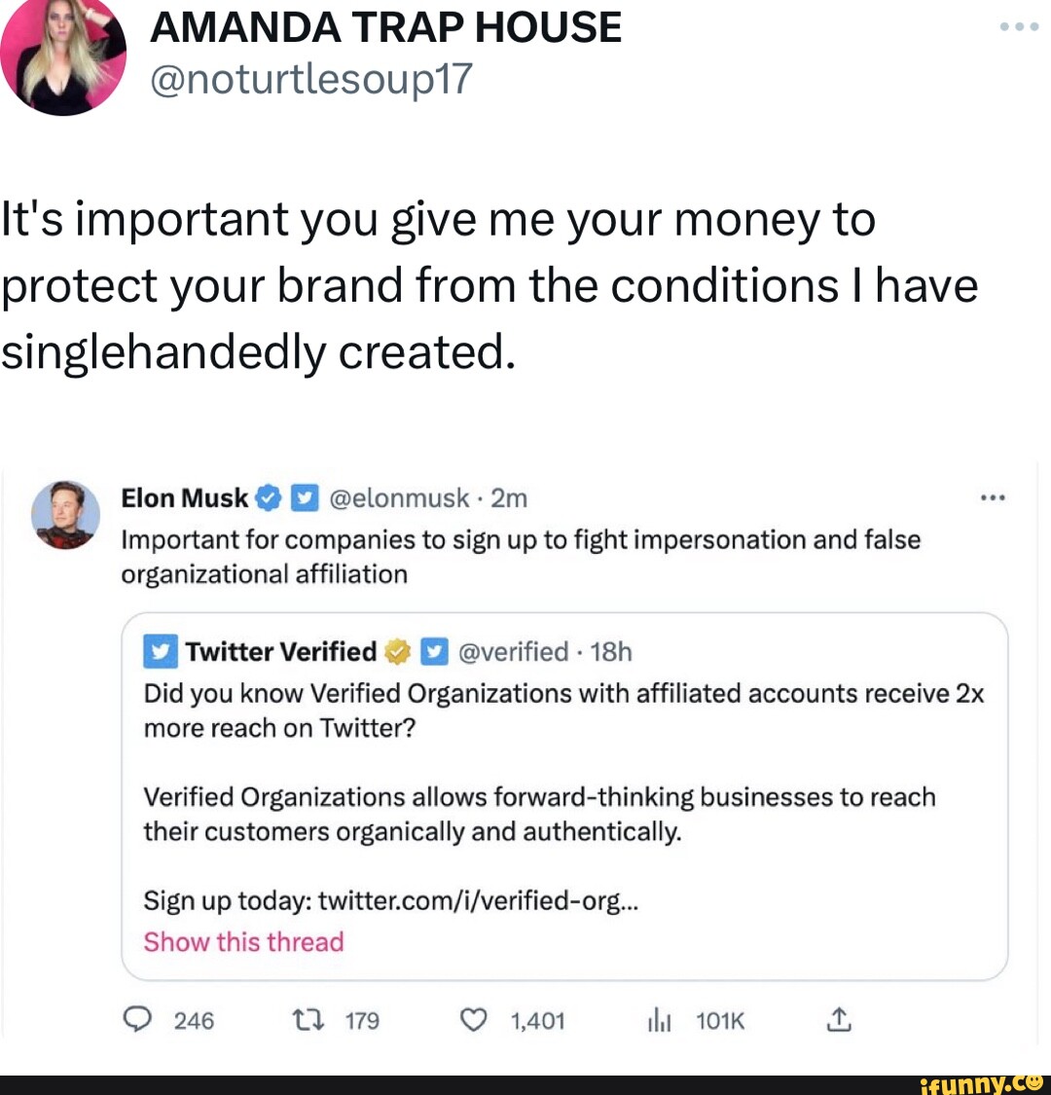1051x1095 pixels.
Task: Open the three-dot menu on Amanda's post
Action: [1019, 27]
